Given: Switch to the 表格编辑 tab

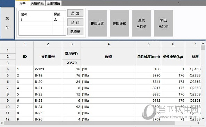Looking at the screenshot, I should [37, 3].
